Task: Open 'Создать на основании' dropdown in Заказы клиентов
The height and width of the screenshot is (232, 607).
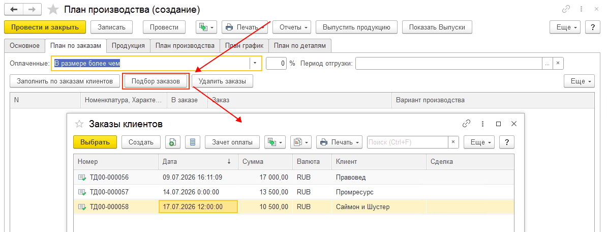Action: pos(275,142)
